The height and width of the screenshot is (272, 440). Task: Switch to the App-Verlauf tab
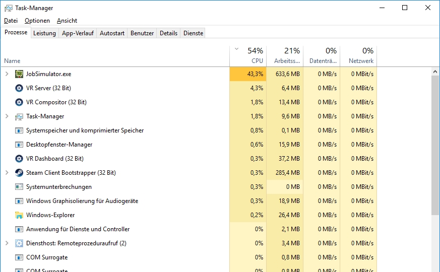[x=78, y=33]
